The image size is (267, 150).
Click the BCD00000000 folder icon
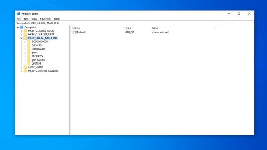click(x=29, y=42)
